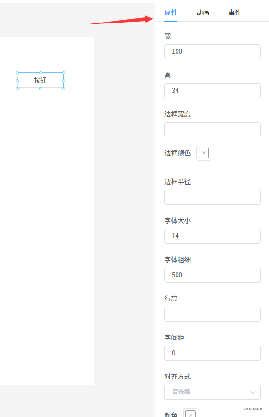Open the 事件 tab
The width and height of the screenshot is (269, 417).
click(235, 13)
